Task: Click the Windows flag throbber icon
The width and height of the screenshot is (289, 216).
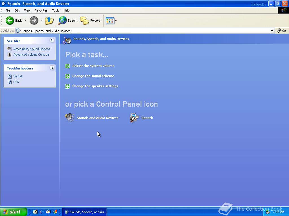Action: click(x=283, y=10)
